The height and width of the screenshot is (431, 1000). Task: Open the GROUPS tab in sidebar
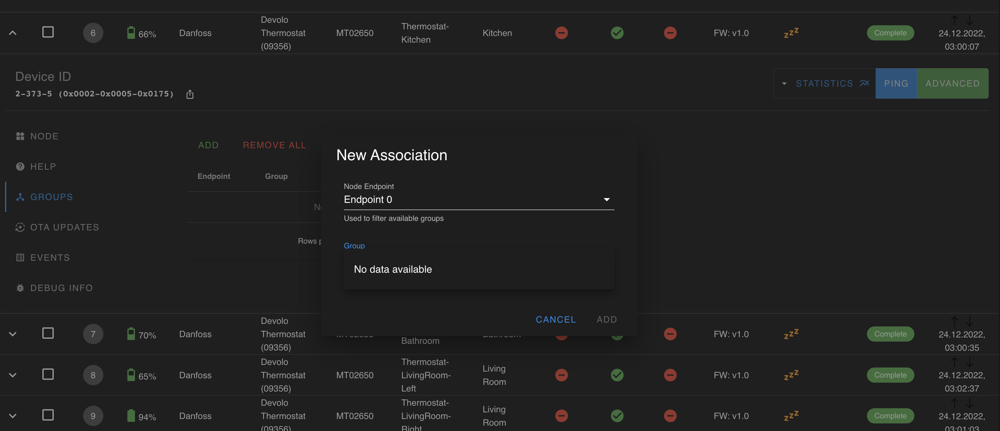[51, 197]
